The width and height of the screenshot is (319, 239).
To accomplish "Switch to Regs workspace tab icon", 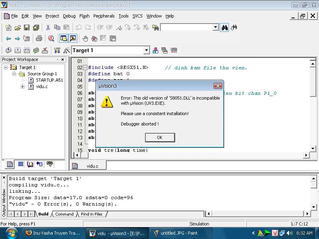I will pos(20,164).
